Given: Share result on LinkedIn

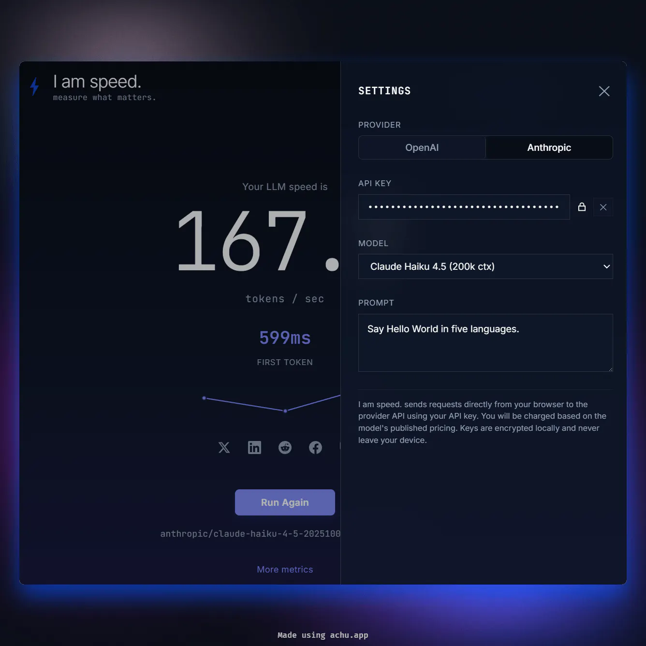Looking at the screenshot, I should click(254, 447).
